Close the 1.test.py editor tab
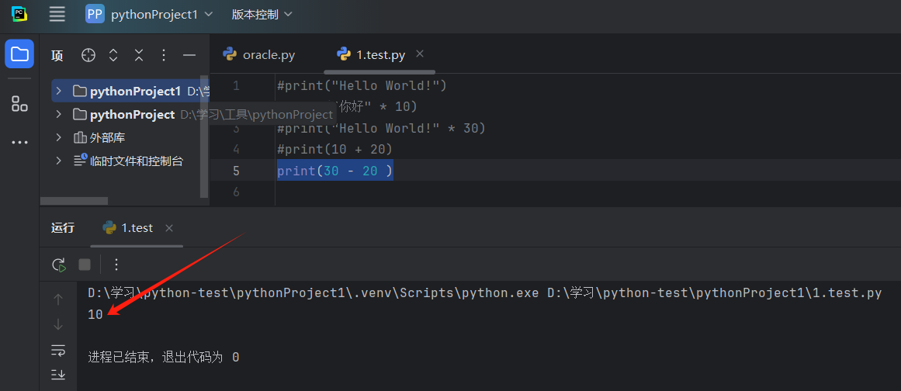 point(420,54)
